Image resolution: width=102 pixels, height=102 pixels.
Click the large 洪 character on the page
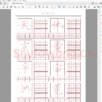pos(25,89)
